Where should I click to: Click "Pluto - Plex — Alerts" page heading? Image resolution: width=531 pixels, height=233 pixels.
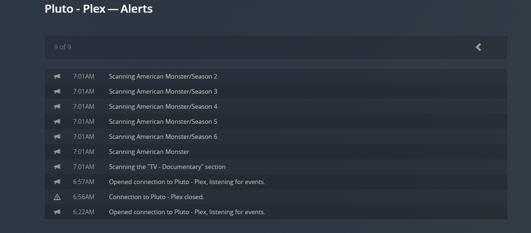point(99,9)
